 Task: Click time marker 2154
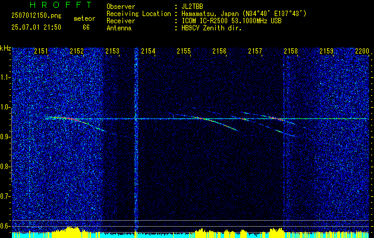148,51
